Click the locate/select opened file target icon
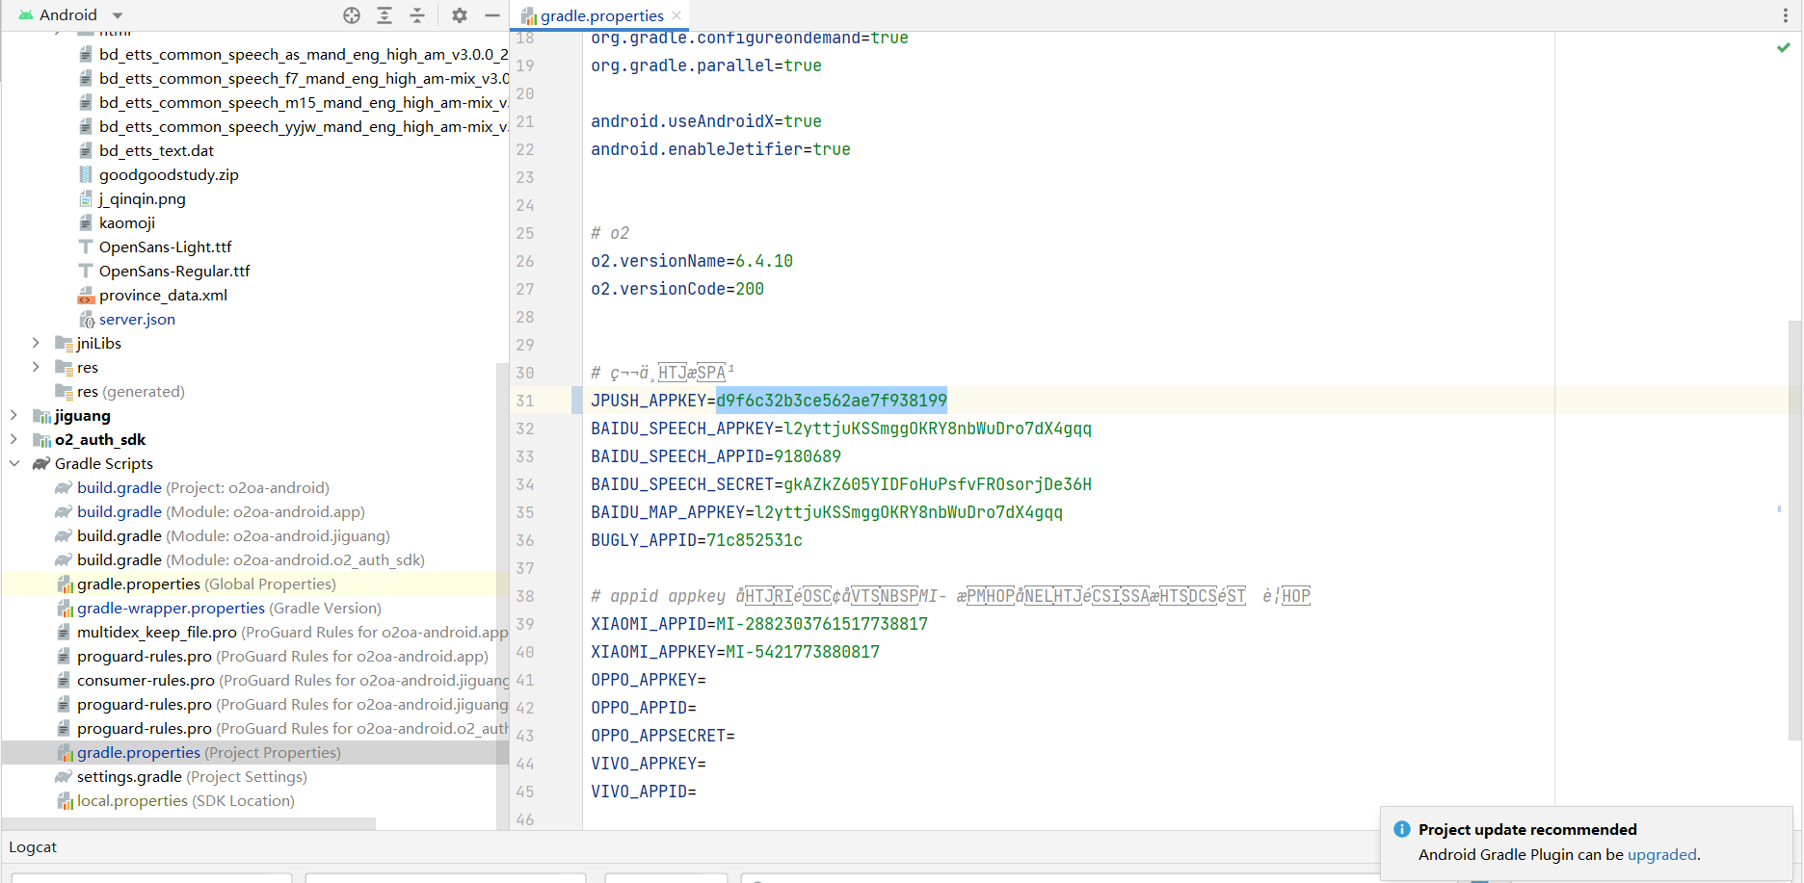 point(352,15)
